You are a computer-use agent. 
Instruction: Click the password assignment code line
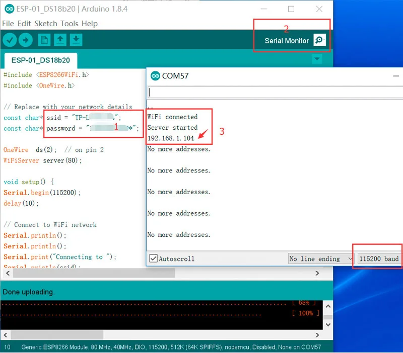pyautogui.click(x=71, y=128)
